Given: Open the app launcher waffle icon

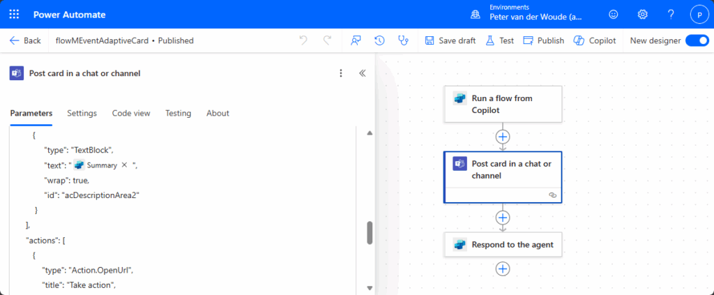Looking at the screenshot, I should [14, 14].
